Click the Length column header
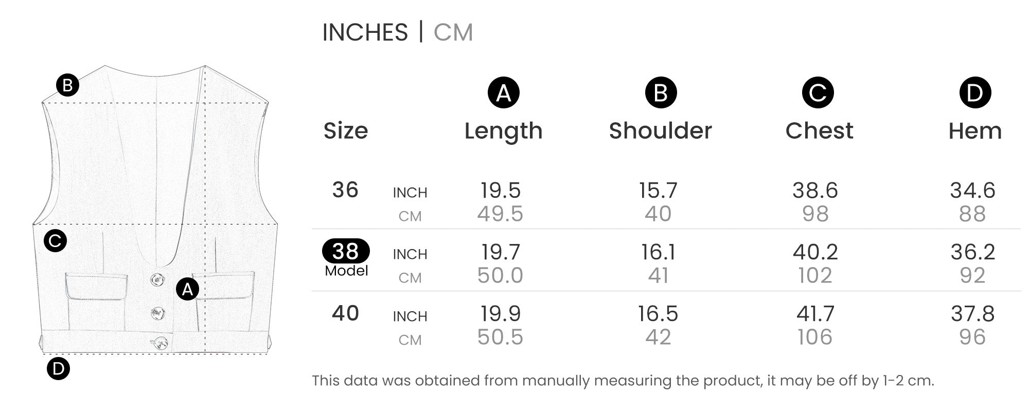1029x414 pixels. pos(503,131)
